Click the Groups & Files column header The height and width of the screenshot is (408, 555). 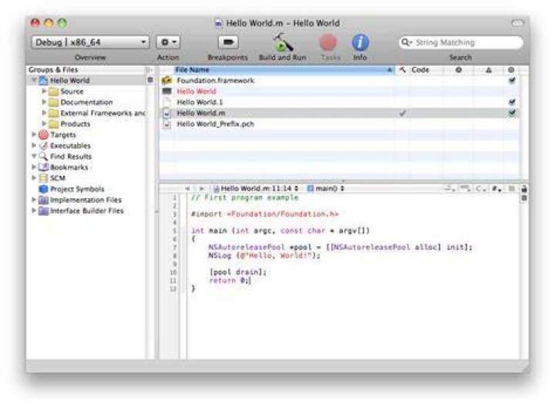(x=86, y=69)
